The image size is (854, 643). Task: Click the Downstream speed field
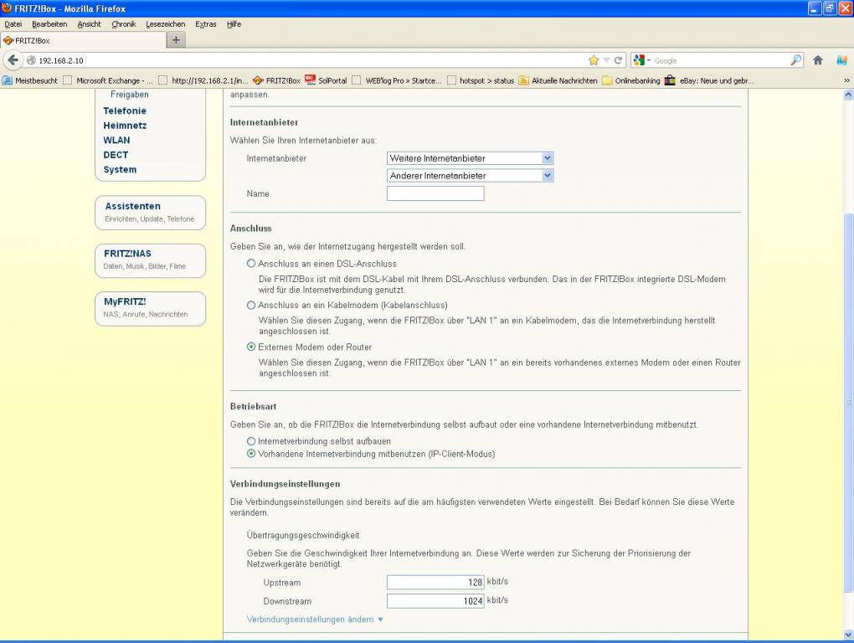[435, 600]
